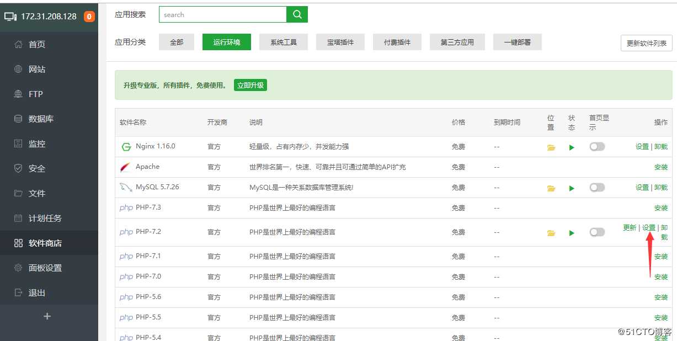Click the Nginx logo icon
This screenshot has height=341, width=677.
(x=126, y=147)
